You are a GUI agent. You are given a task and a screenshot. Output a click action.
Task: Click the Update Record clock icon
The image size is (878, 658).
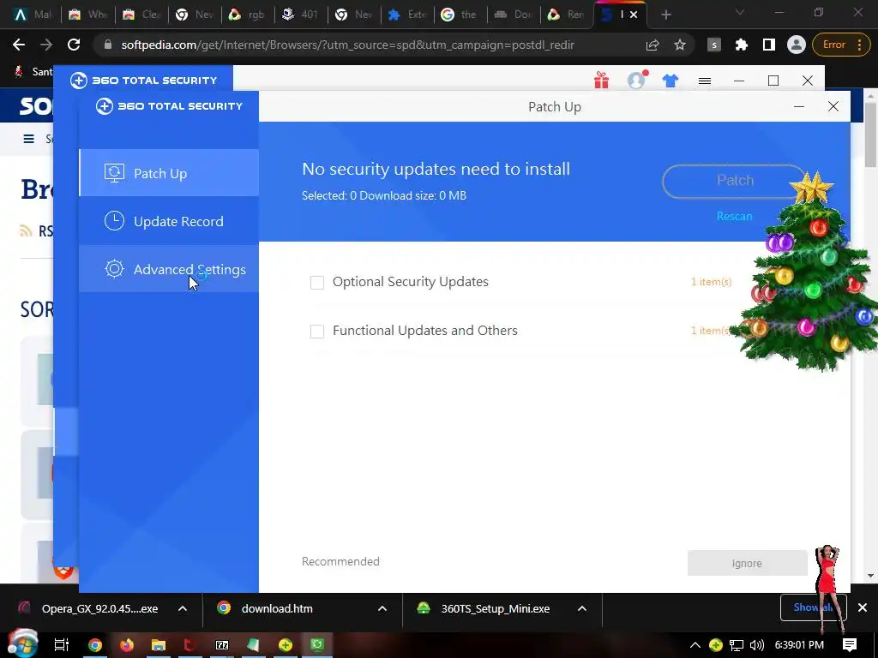click(114, 221)
